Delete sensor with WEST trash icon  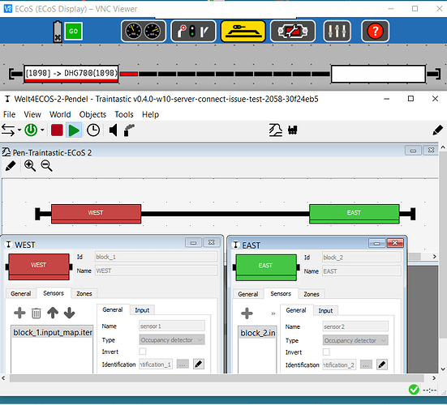[x=36, y=313]
